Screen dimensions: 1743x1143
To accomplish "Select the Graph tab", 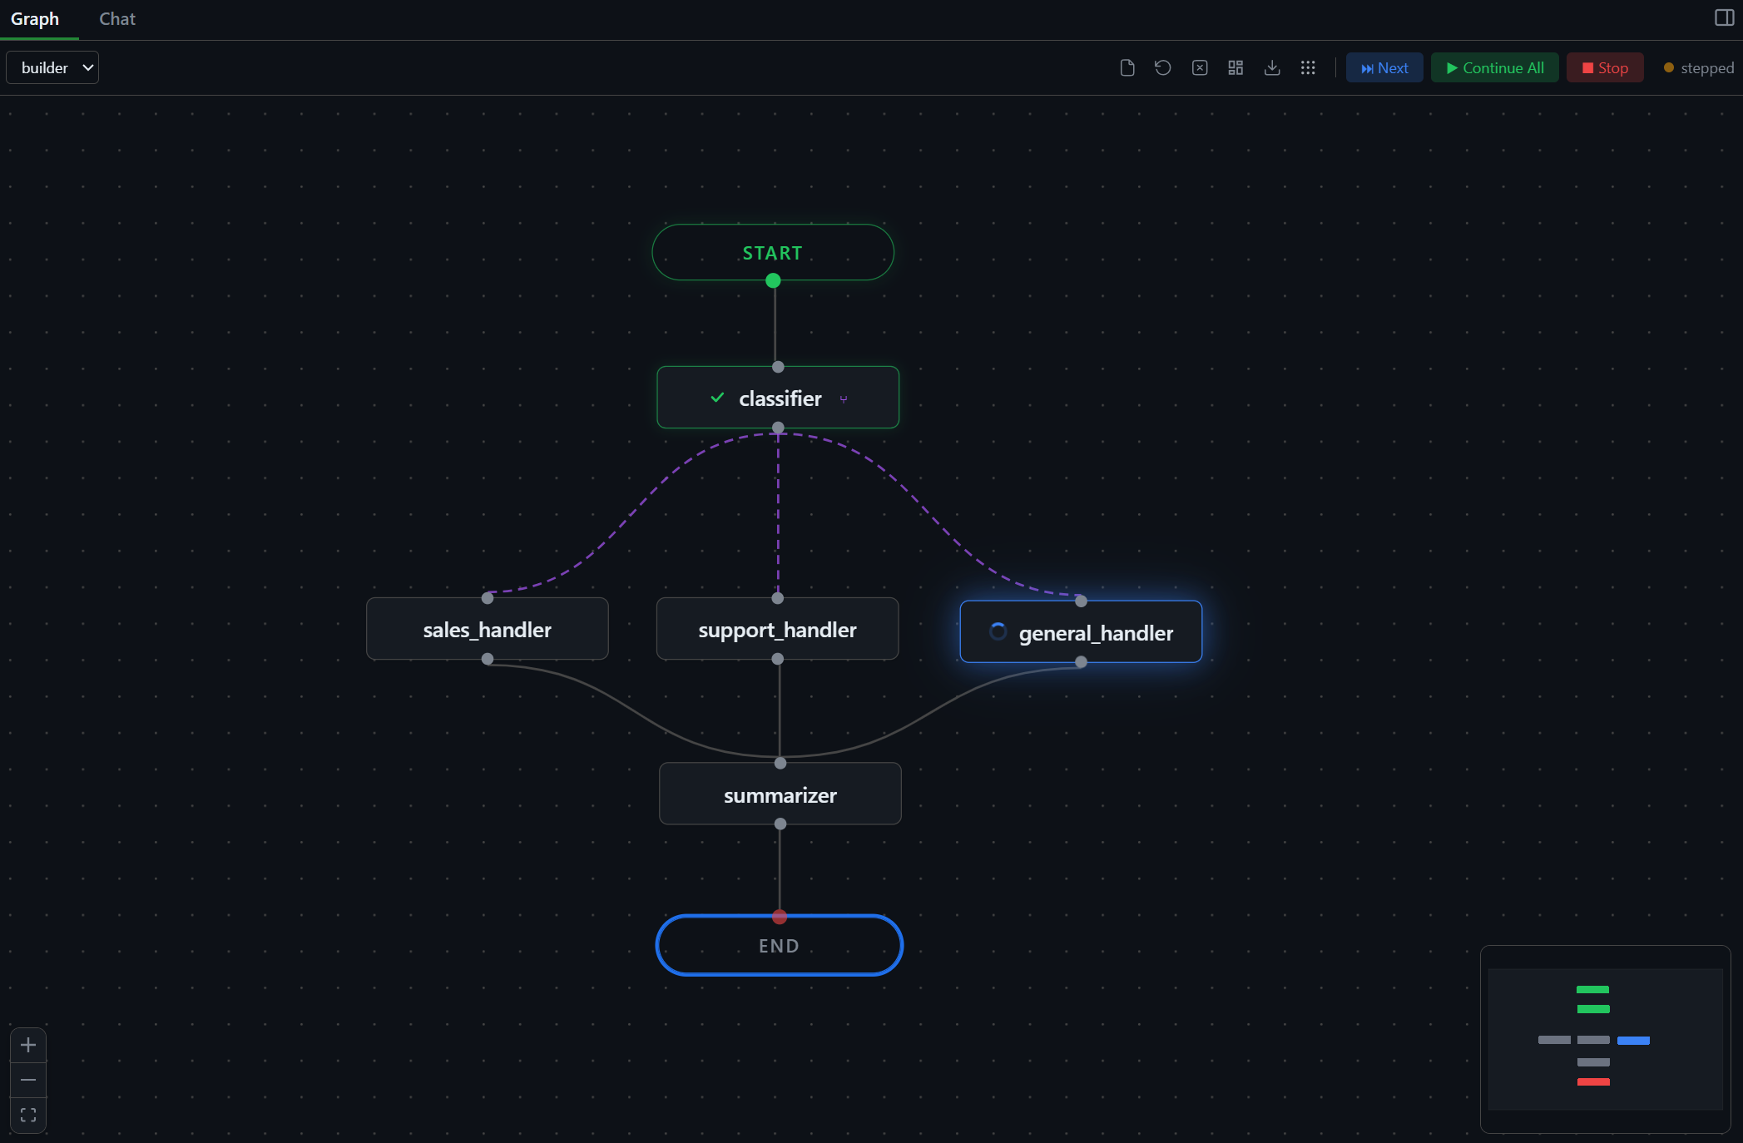I will [x=35, y=18].
